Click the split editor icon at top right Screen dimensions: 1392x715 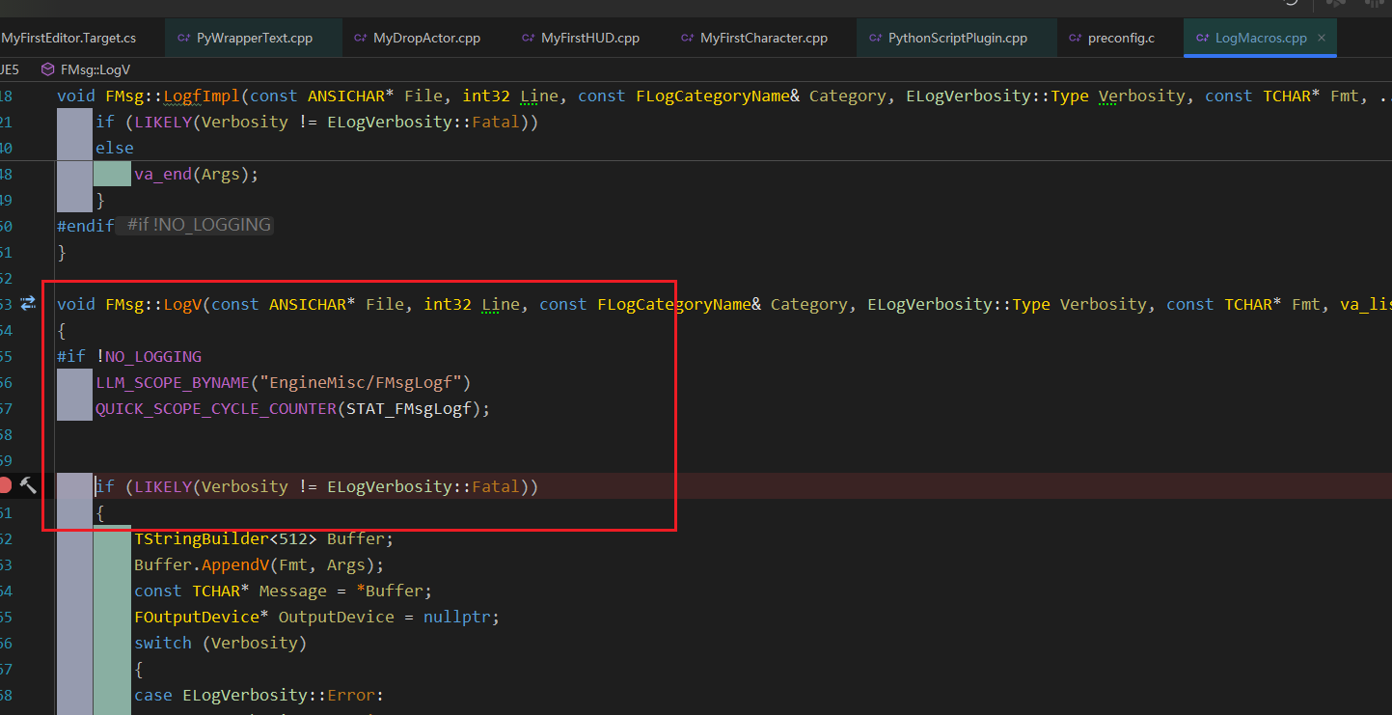pos(1376,5)
